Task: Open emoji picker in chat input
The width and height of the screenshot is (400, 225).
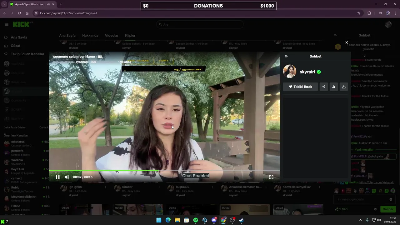Action: pyautogui.click(x=391, y=199)
